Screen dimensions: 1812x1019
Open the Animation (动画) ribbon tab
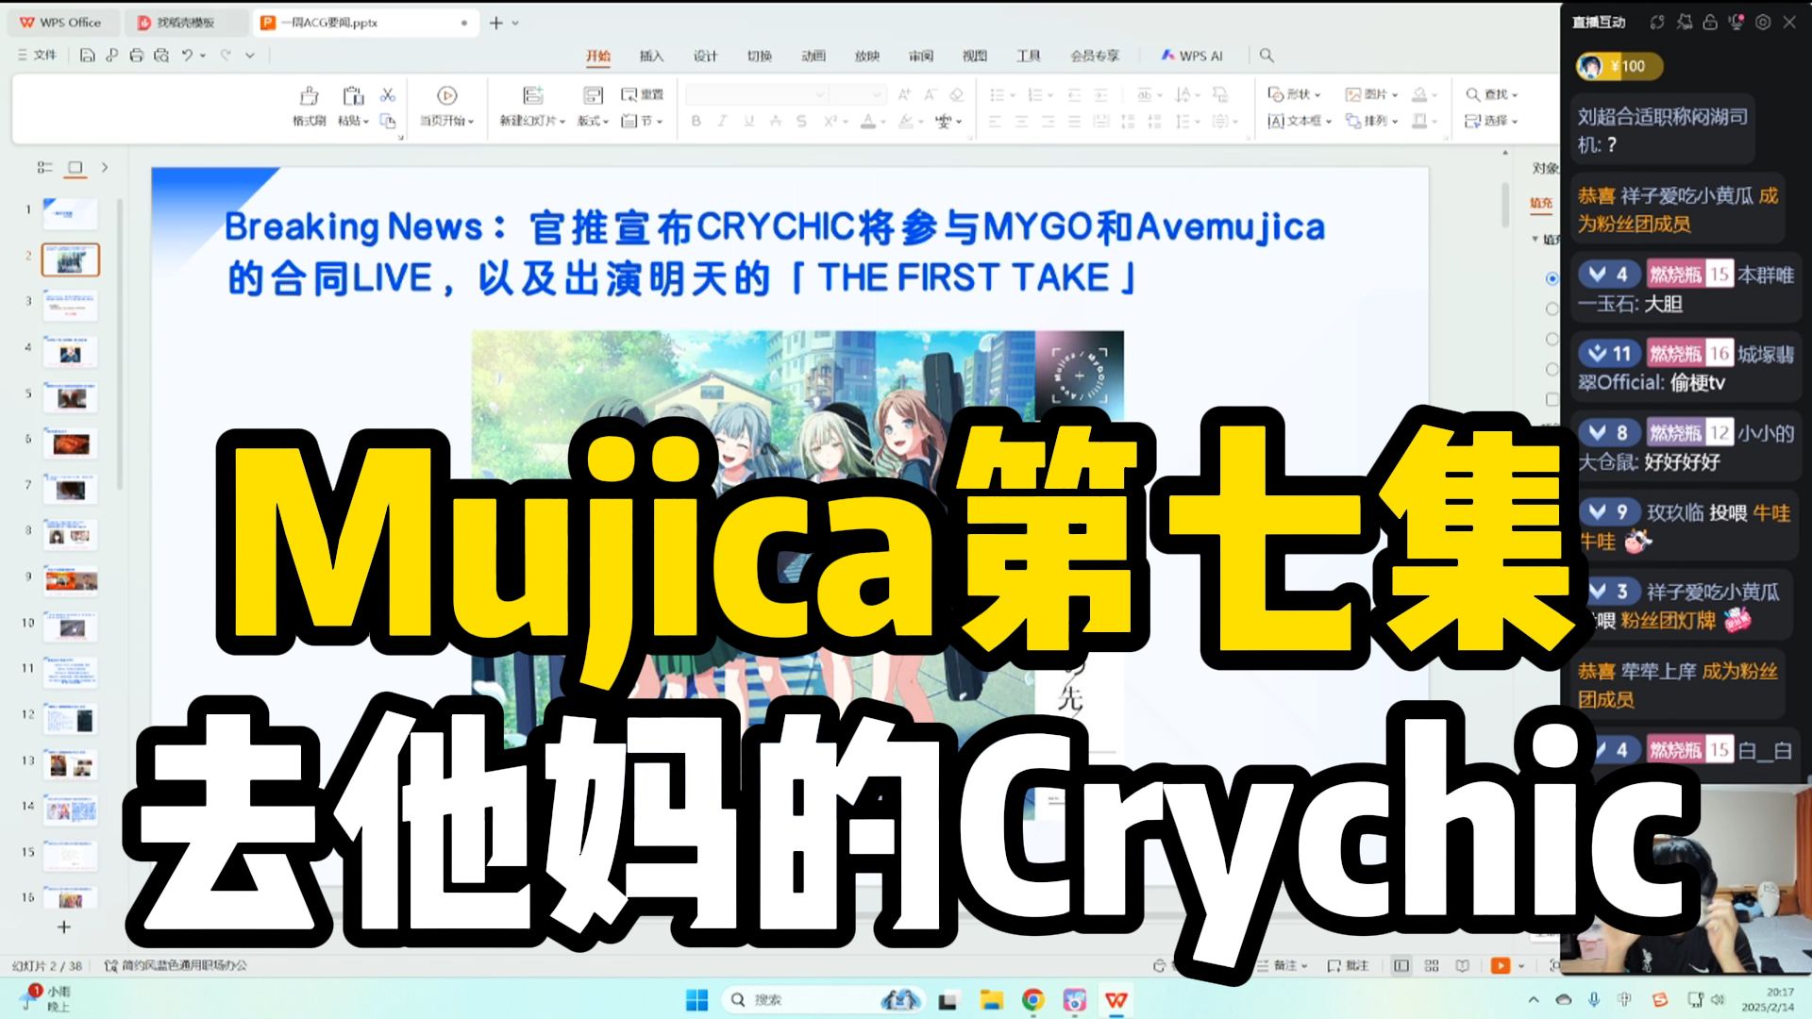click(x=813, y=56)
